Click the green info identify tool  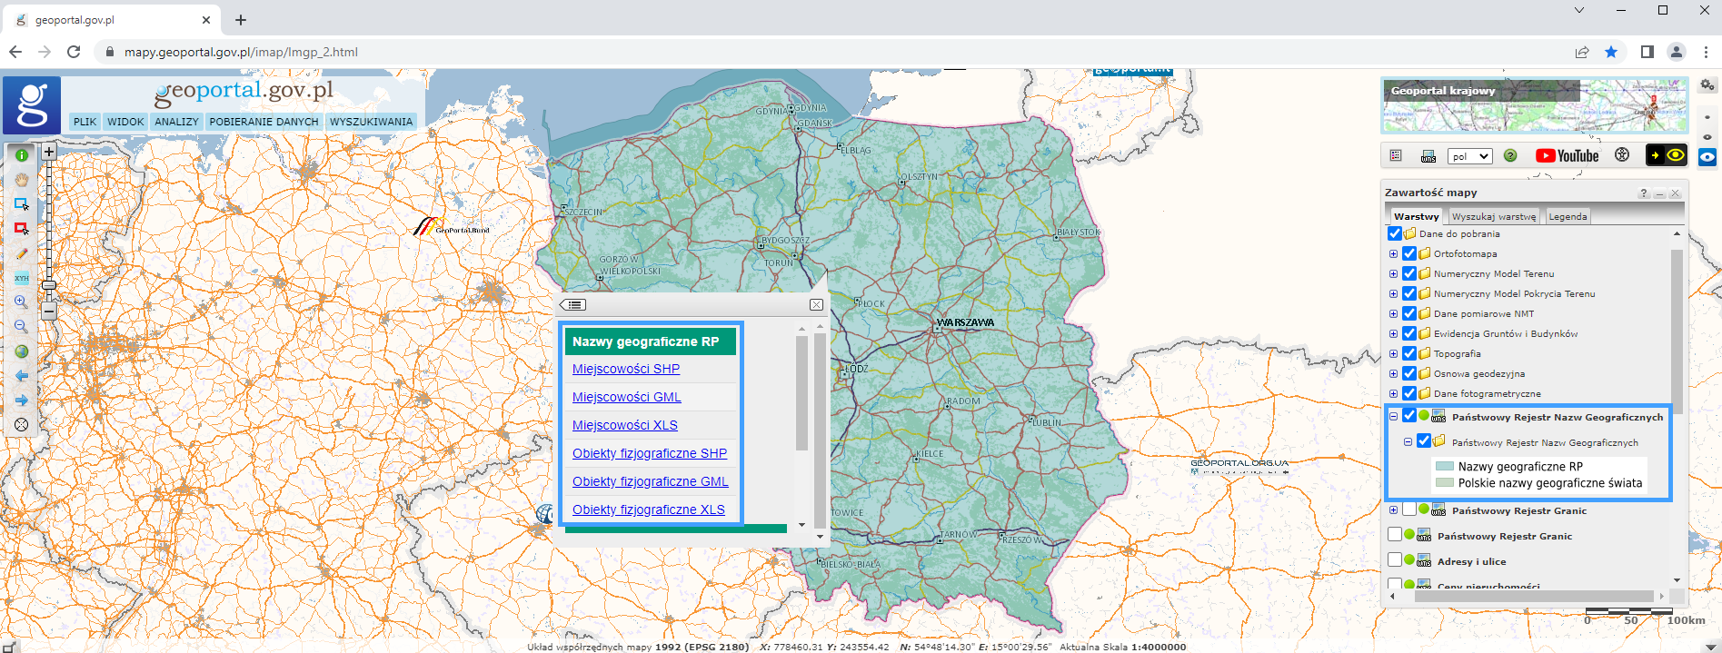pyautogui.click(x=22, y=155)
